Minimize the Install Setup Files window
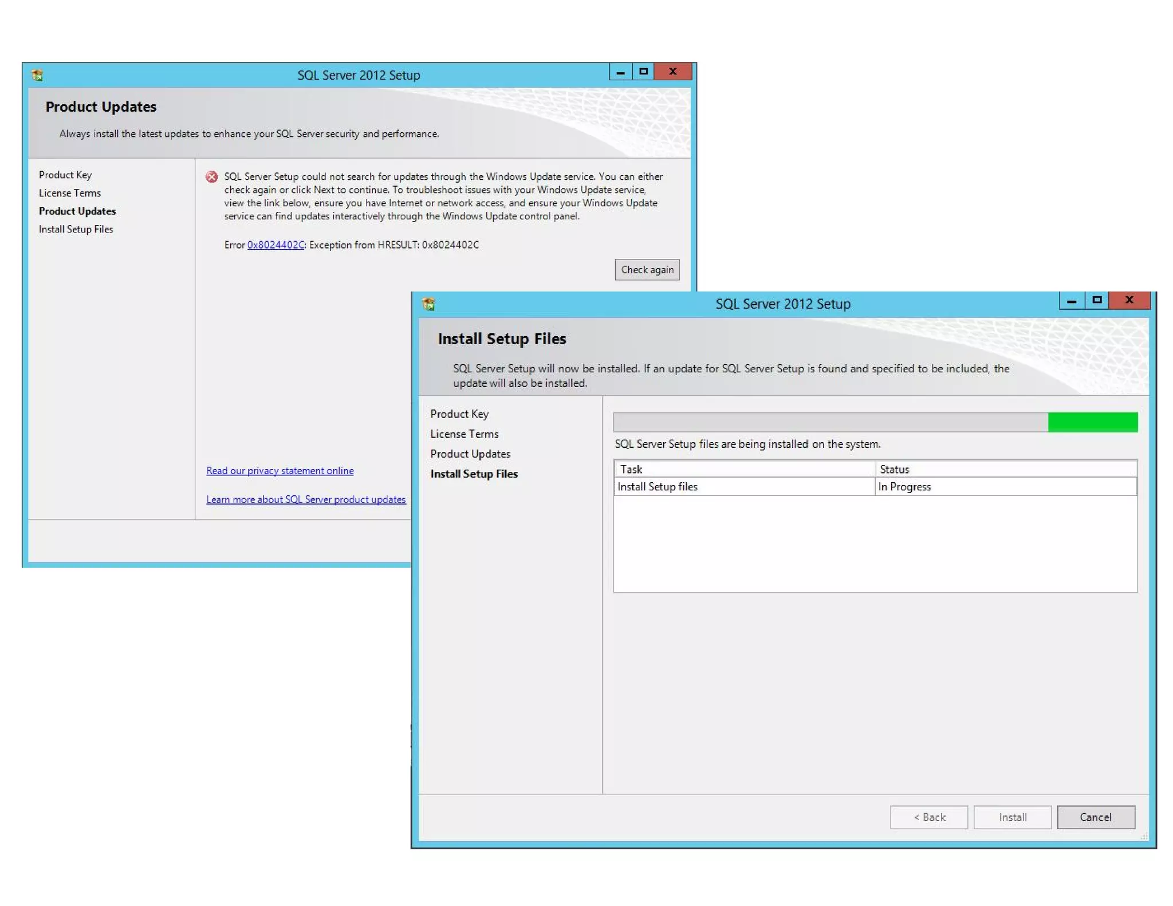1173x906 pixels. click(1072, 300)
